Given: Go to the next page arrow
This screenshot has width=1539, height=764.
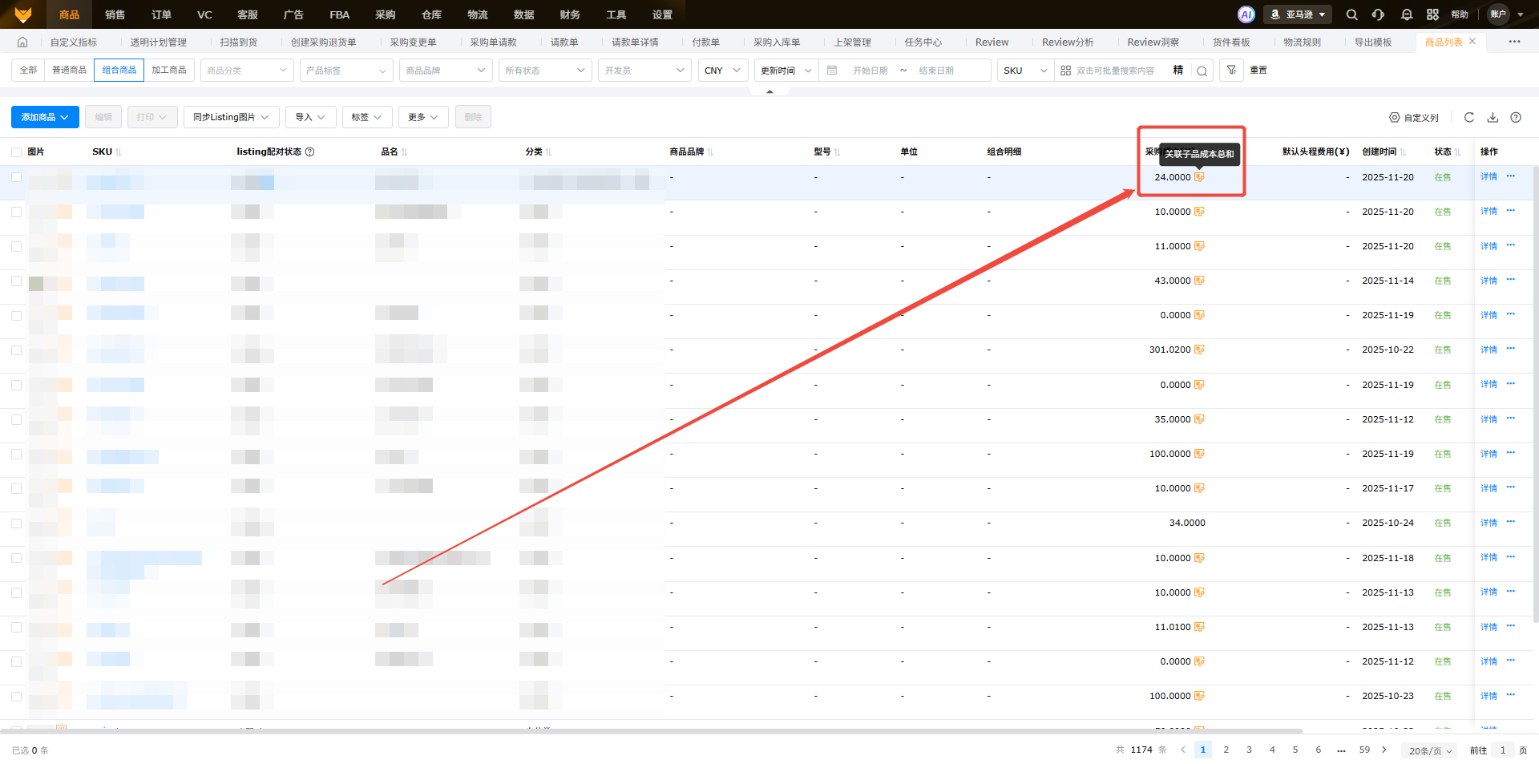Looking at the screenshot, I should 1383,750.
